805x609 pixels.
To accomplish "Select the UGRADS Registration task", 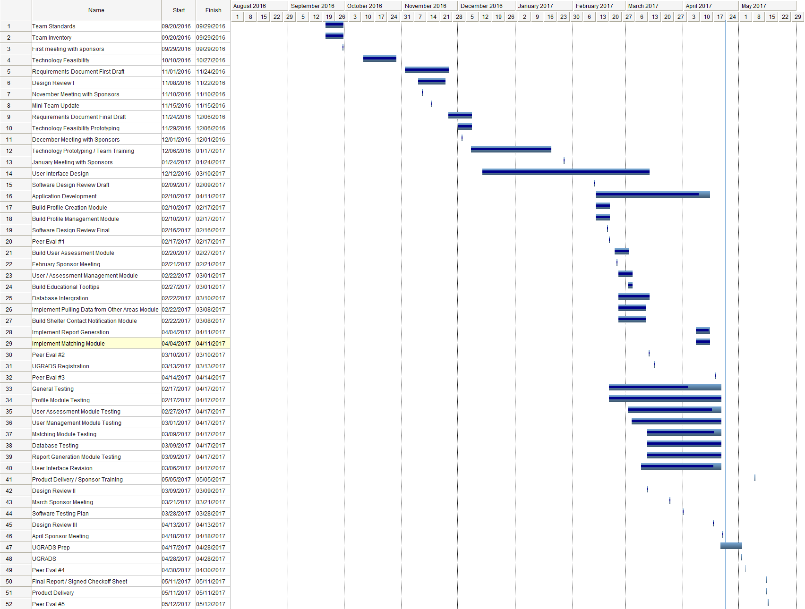I will click(x=60, y=366).
